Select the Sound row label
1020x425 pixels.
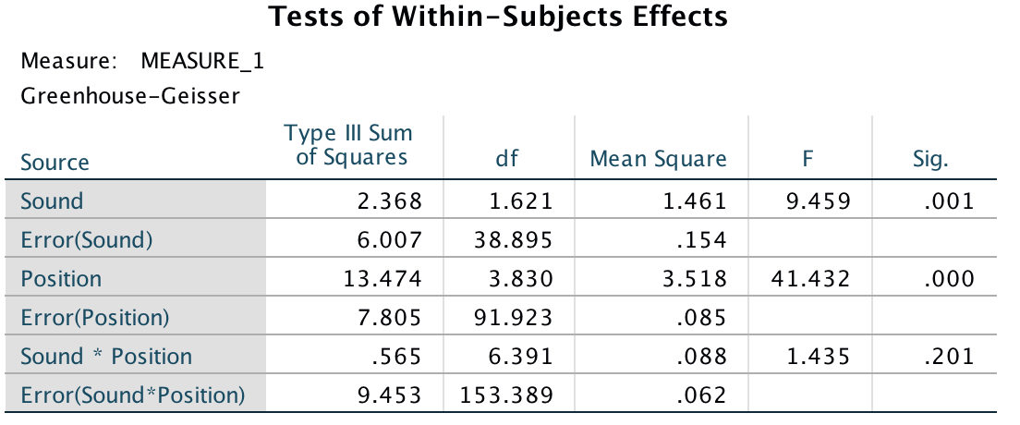coord(52,201)
